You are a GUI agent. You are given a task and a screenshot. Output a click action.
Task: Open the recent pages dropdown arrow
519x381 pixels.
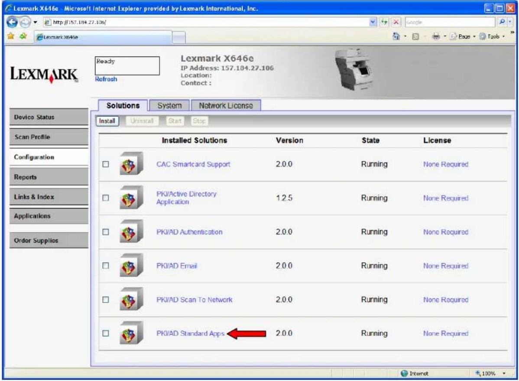tap(35, 22)
